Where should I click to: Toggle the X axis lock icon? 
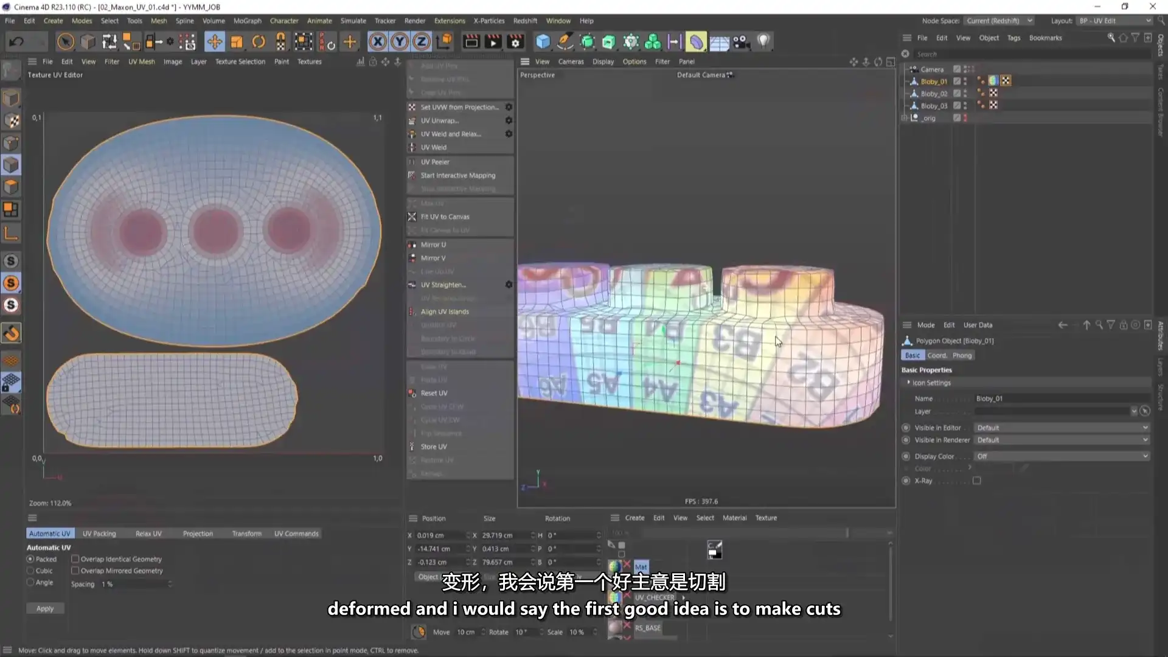[377, 41]
